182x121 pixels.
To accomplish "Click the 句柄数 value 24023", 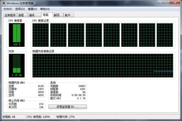I will 82,86.
